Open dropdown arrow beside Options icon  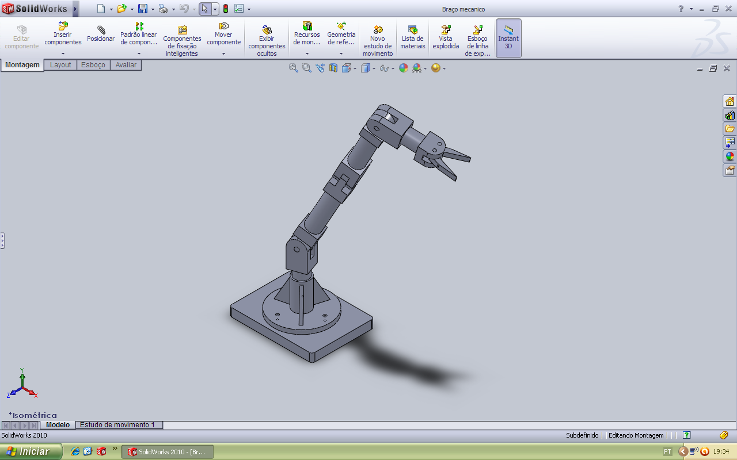coord(249,9)
